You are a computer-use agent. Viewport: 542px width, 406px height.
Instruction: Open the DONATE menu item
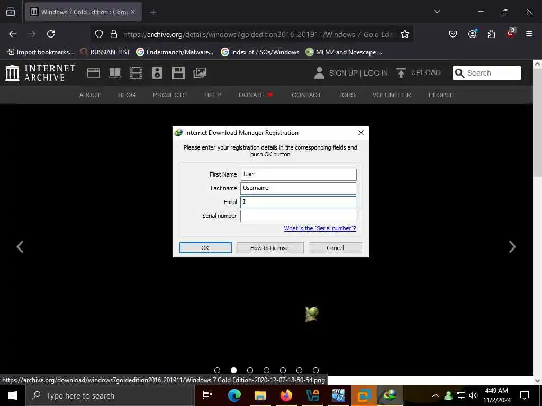pyautogui.click(x=256, y=95)
